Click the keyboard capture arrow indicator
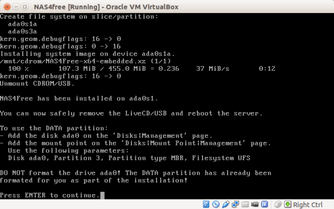The width and height of the screenshot is (334, 209). pyautogui.click(x=288, y=204)
